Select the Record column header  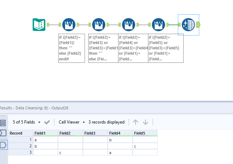pos(20,133)
